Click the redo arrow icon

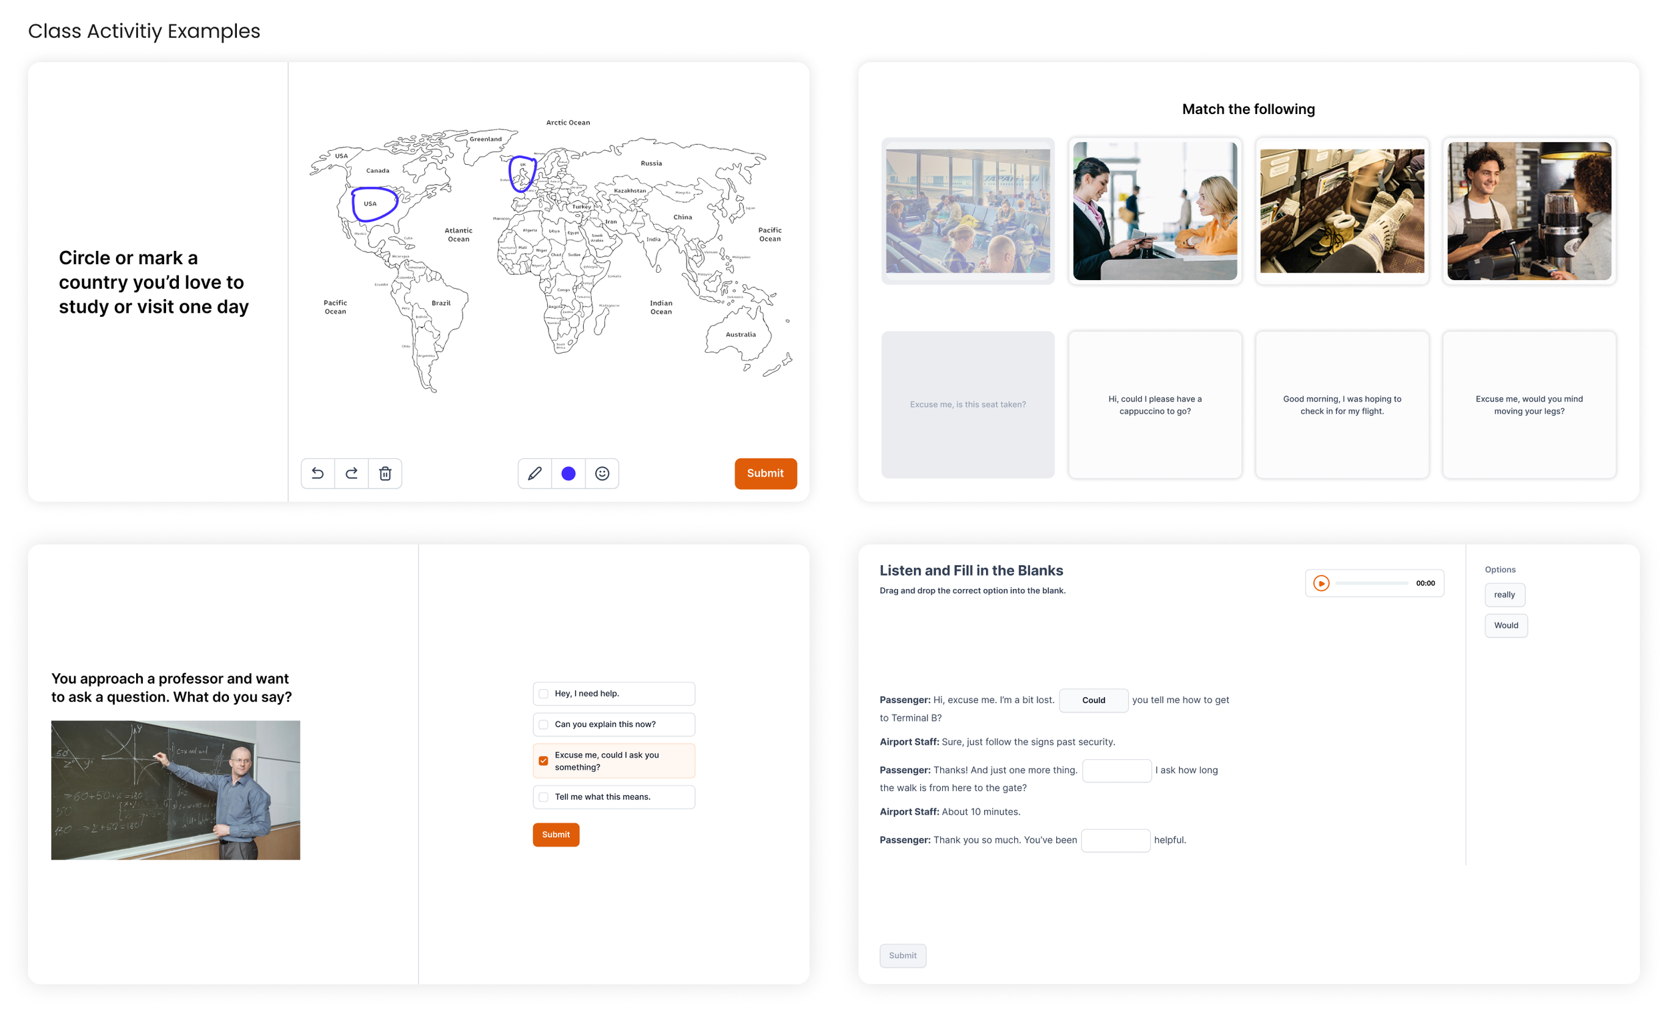352,473
